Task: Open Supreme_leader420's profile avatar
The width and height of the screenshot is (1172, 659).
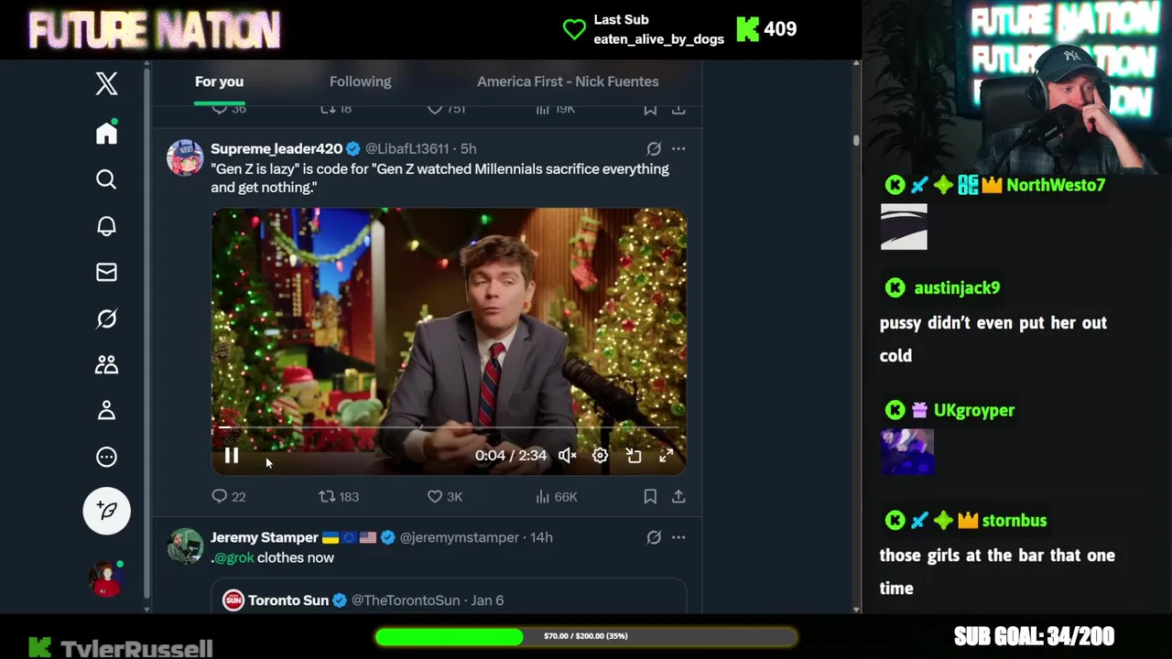Action: [x=185, y=157]
